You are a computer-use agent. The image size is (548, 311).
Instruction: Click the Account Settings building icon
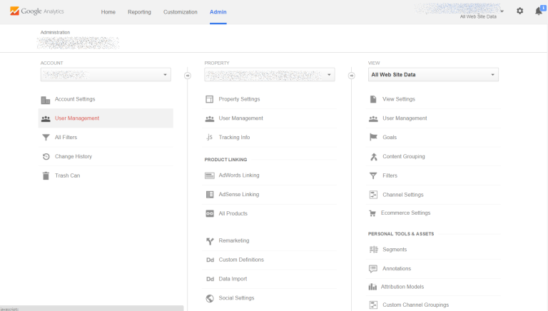(46, 100)
